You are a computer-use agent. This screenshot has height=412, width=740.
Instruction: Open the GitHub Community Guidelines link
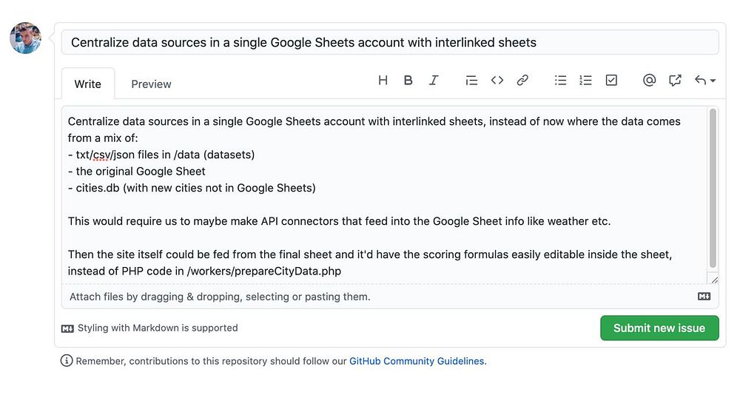[417, 362]
